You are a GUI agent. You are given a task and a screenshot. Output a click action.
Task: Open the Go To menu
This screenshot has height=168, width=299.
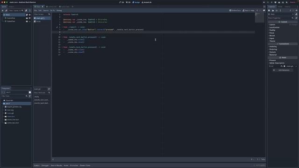(x=52, y=10)
